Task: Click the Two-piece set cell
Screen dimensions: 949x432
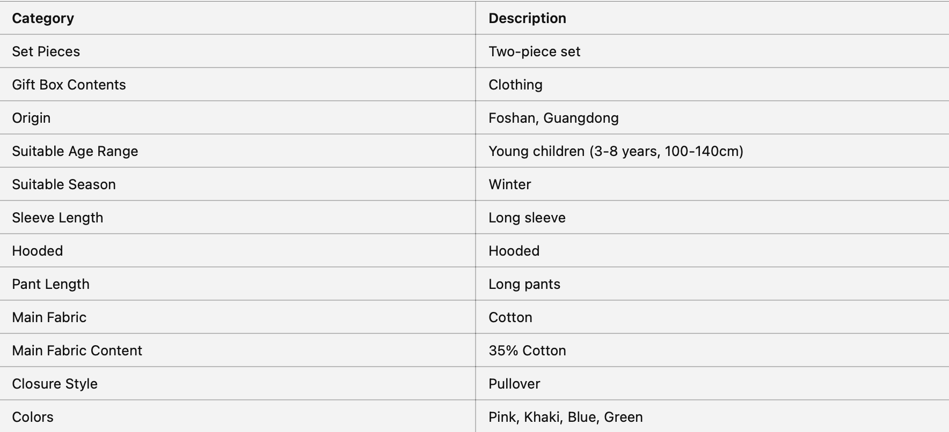Action: point(534,51)
